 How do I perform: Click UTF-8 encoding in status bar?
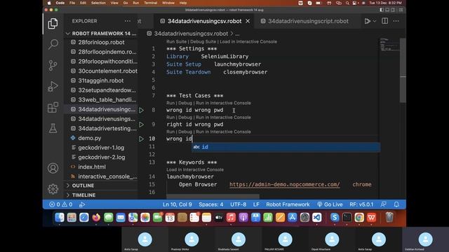(x=239, y=204)
